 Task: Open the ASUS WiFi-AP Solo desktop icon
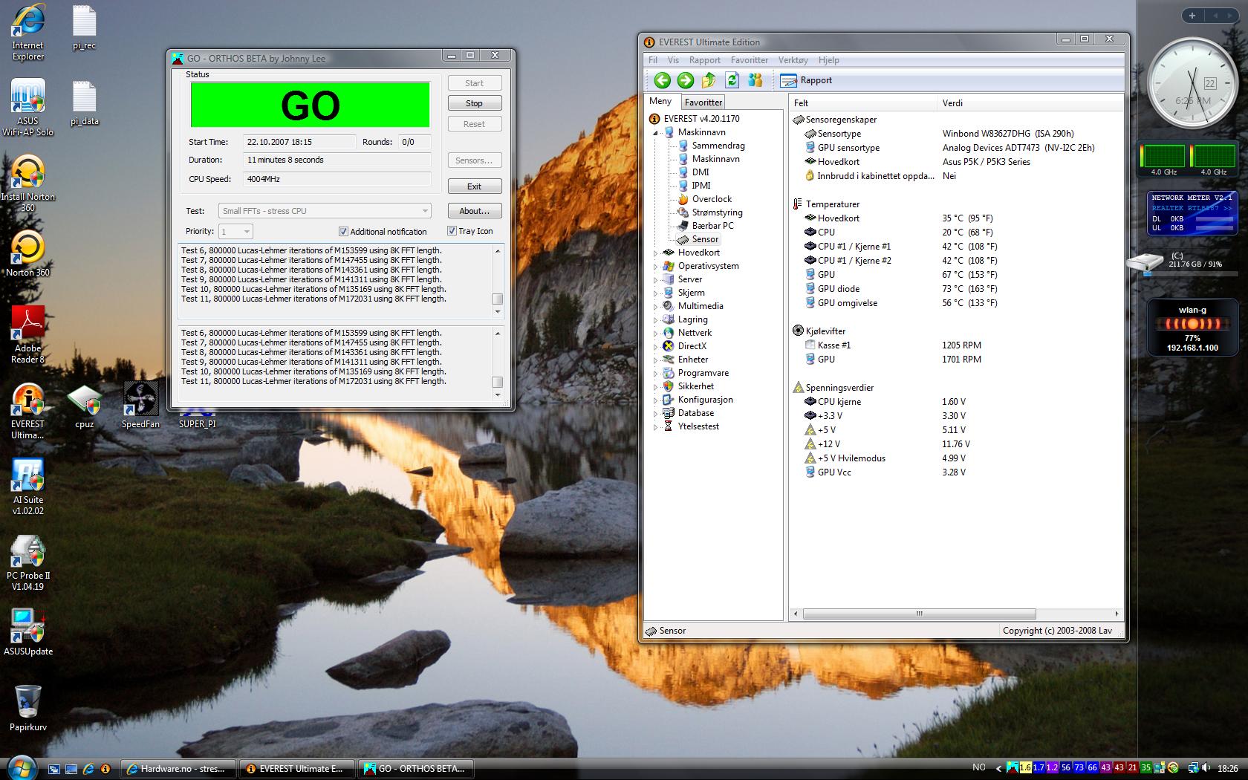click(28, 108)
